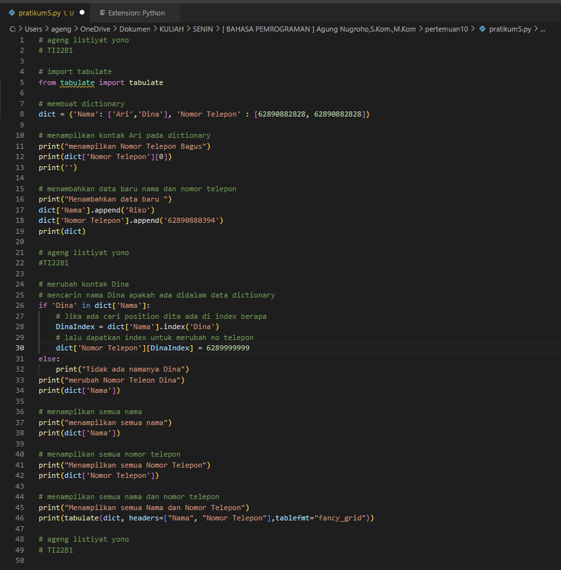Open the C: breadcrumb segment
The height and width of the screenshot is (570, 561).
click(x=13, y=29)
